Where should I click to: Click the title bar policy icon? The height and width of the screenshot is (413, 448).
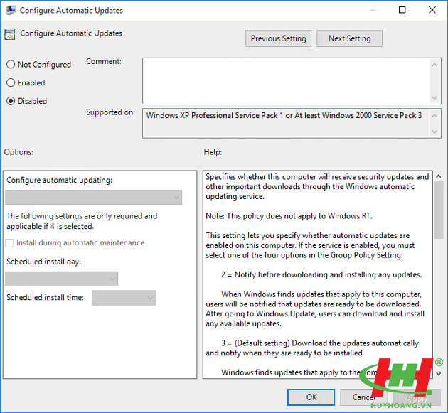pos(11,10)
